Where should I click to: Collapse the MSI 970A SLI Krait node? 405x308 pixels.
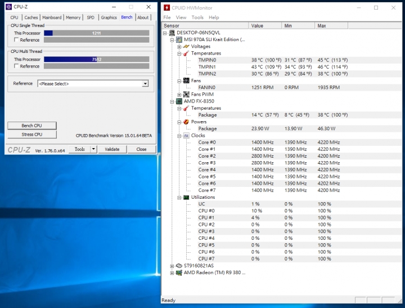pyautogui.click(x=172, y=40)
